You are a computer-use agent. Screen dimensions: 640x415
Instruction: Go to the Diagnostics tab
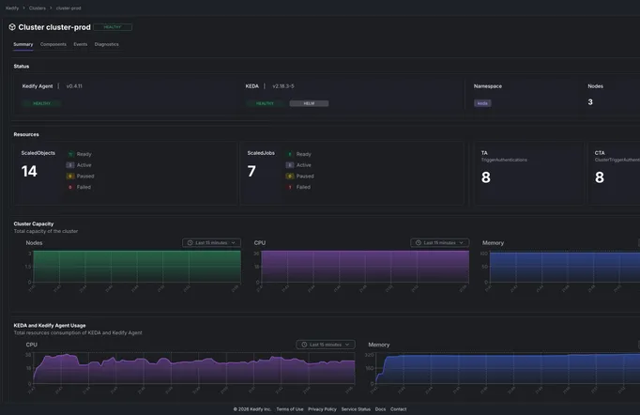pos(107,44)
